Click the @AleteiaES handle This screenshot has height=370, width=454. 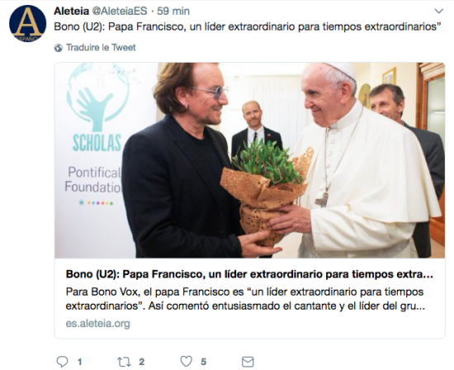120,11
